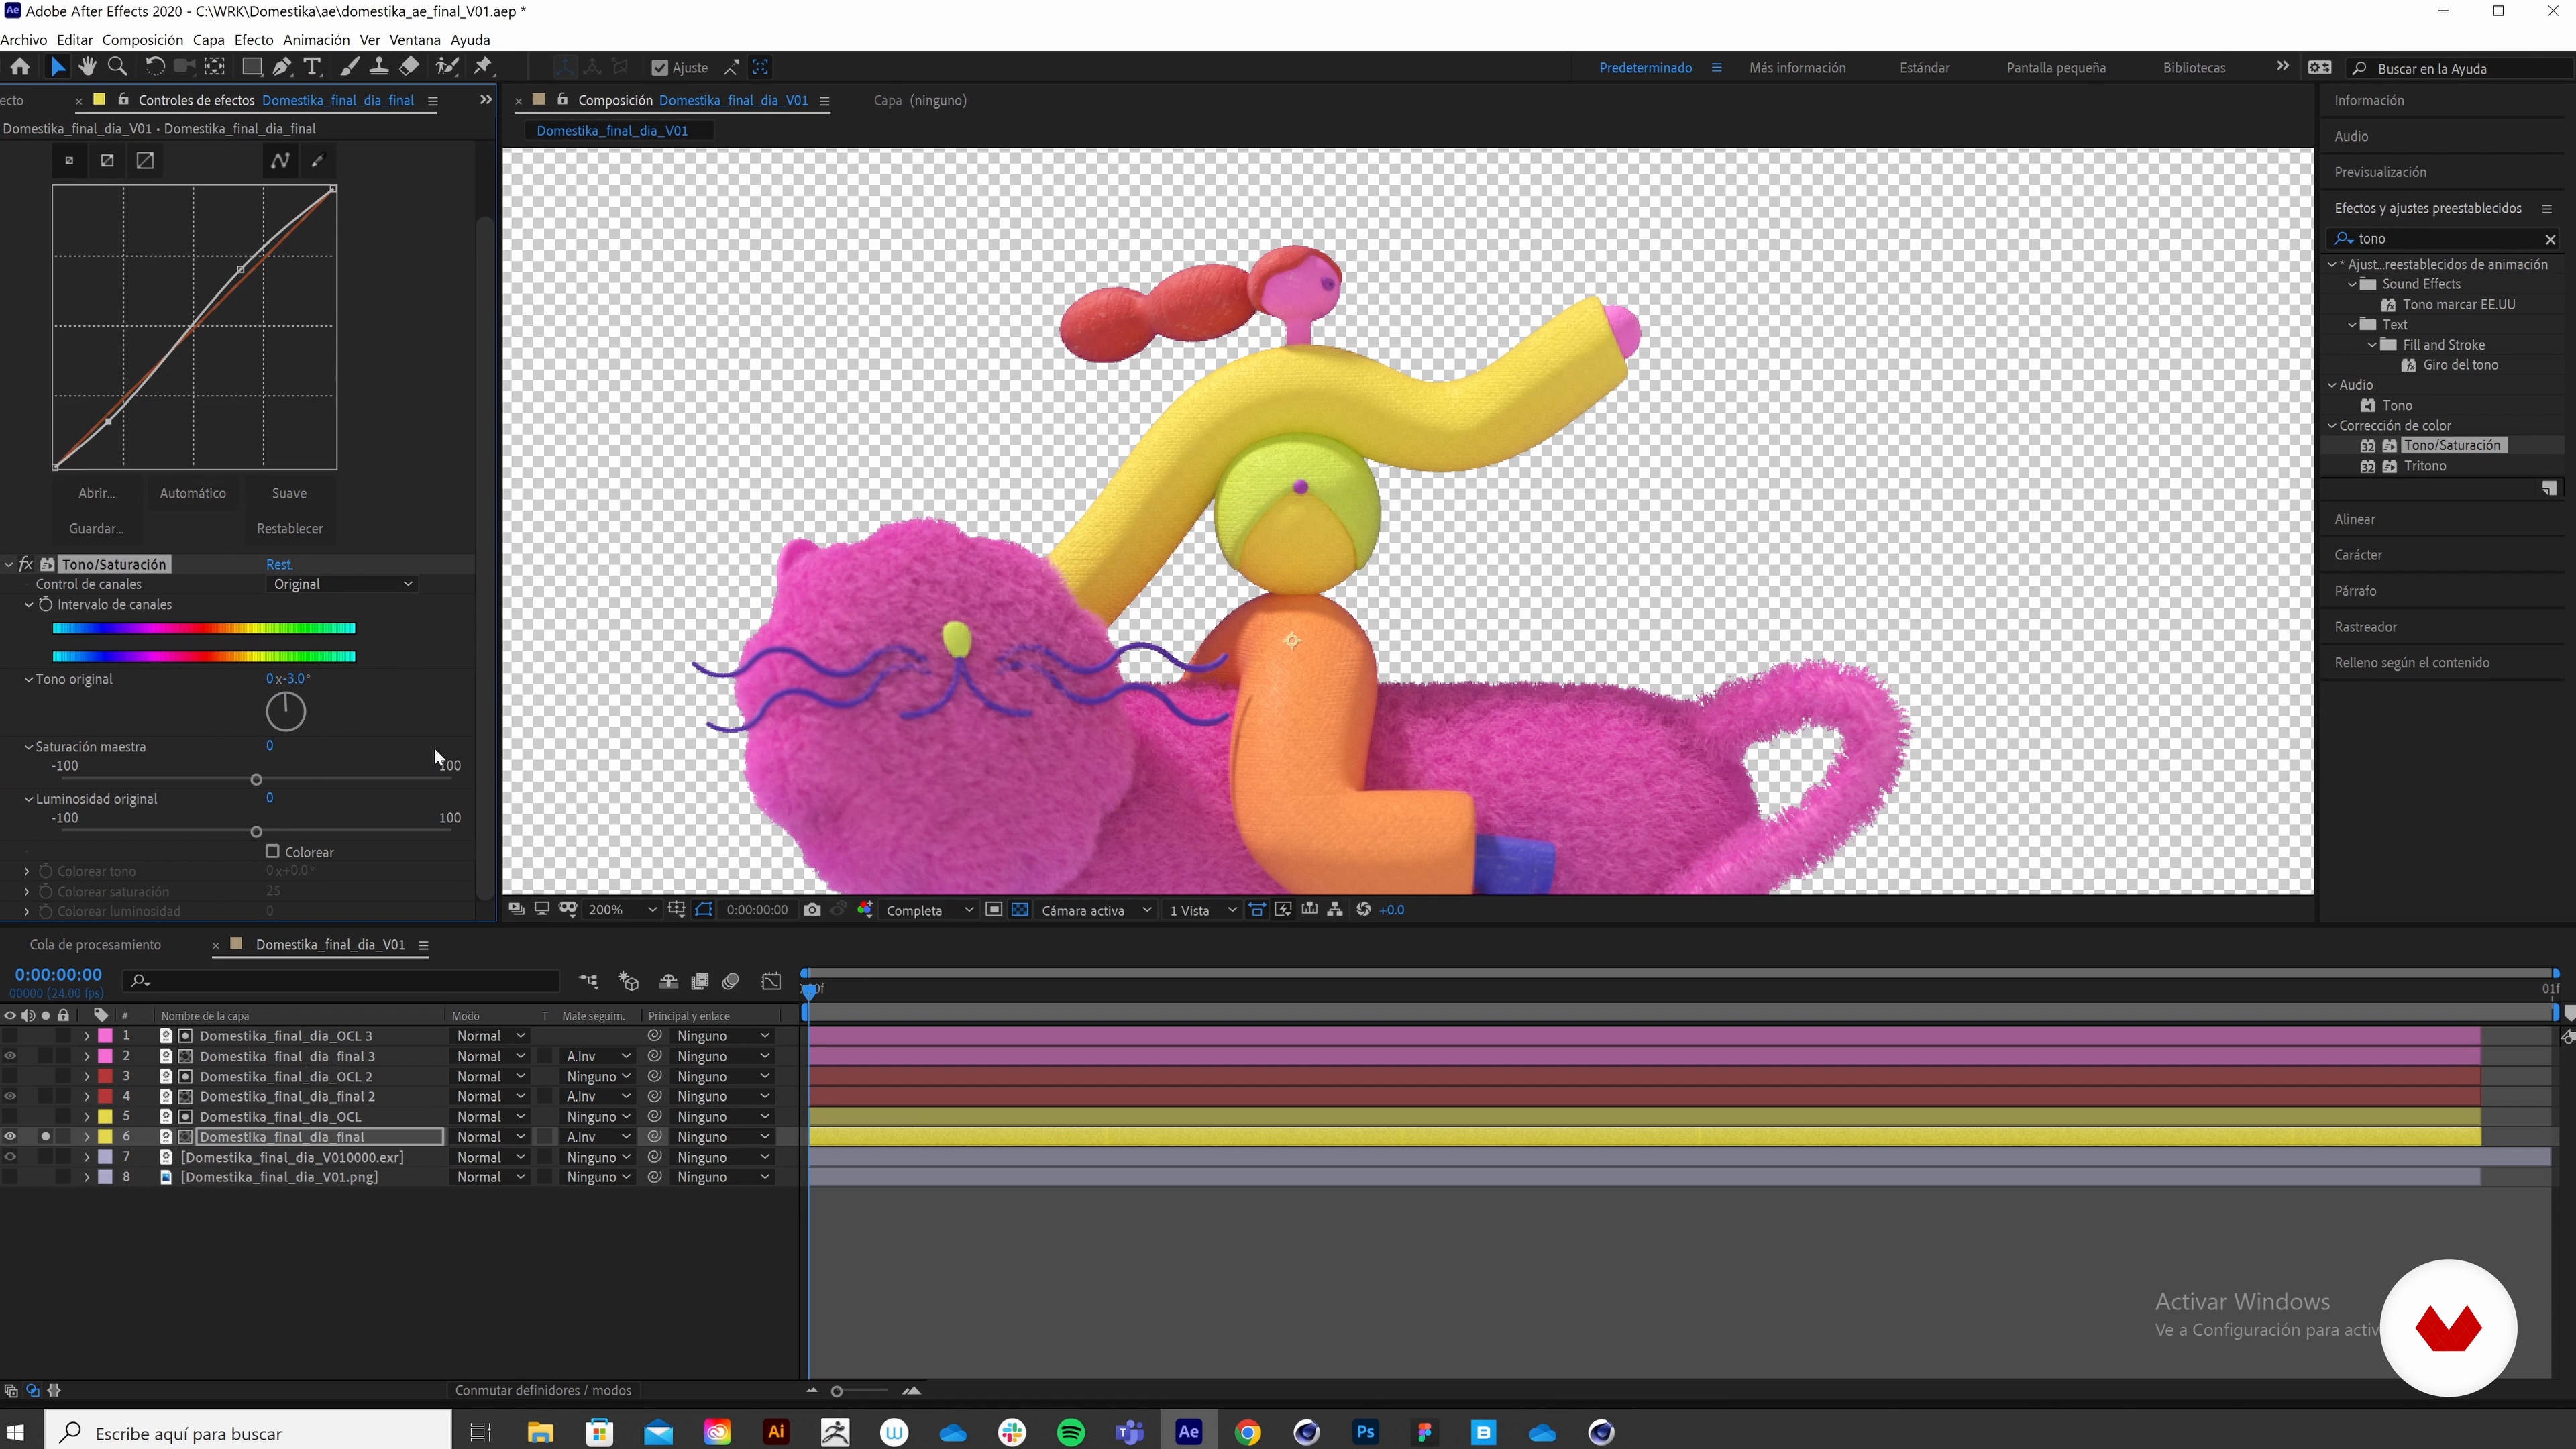Open the Ventana menu
Image resolution: width=2576 pixels, height=1449 pixels.
(414, 40)
